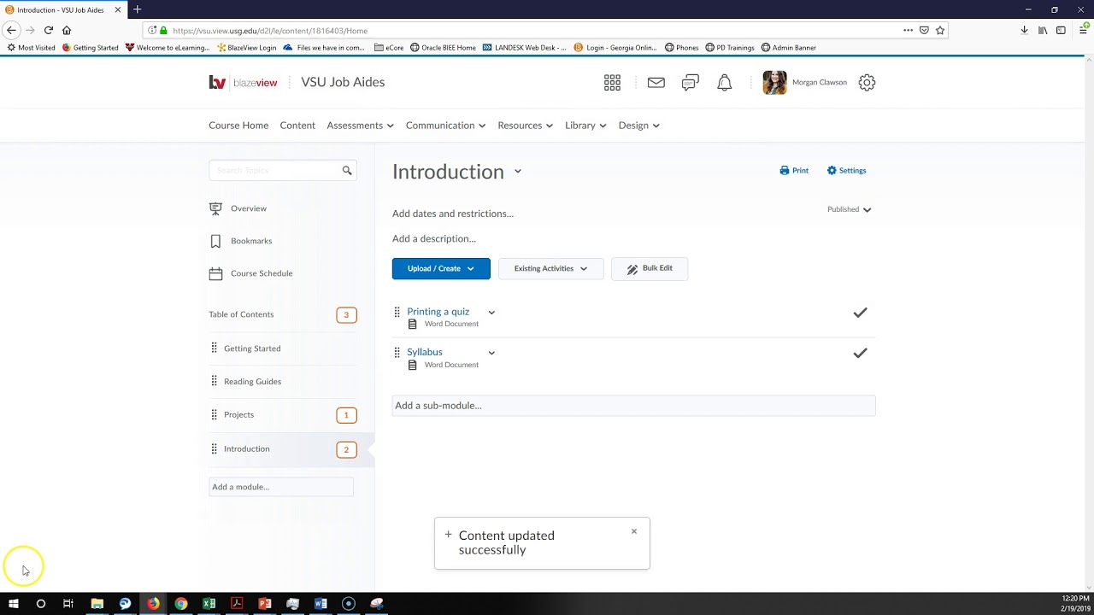Click the browser Back arrow
This screenshot has height=615, width=1094.
(x=11, y=30)
